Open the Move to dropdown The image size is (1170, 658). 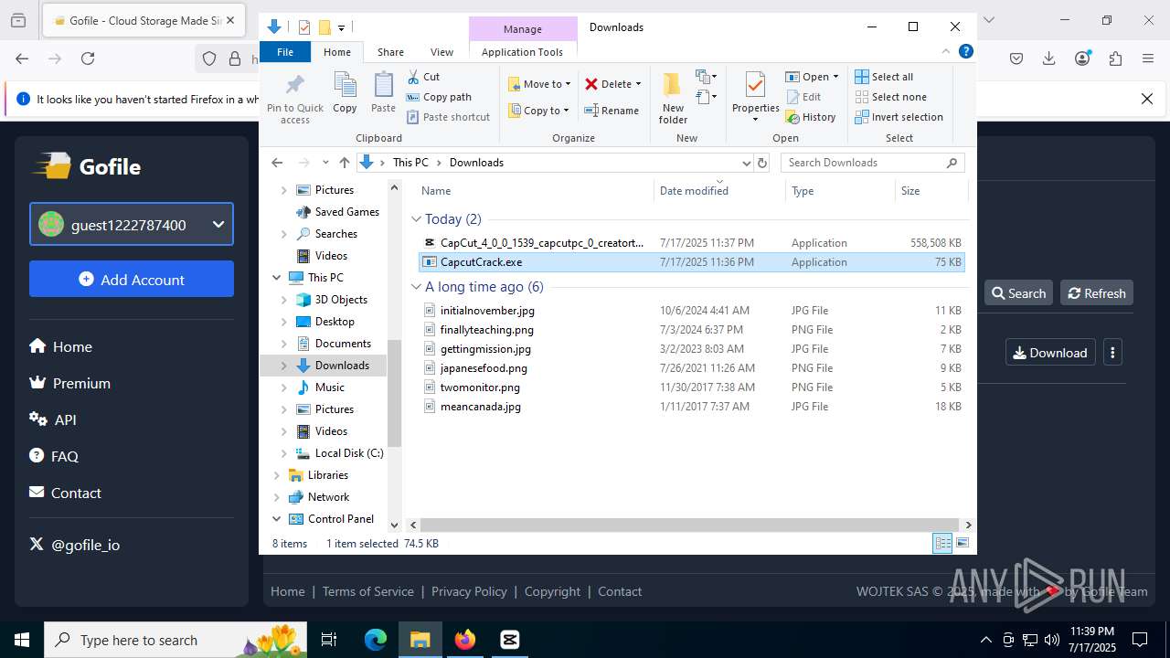(539, 84)
